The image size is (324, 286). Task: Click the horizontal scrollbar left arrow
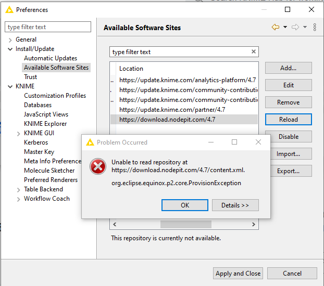click(x=115, y=224)
